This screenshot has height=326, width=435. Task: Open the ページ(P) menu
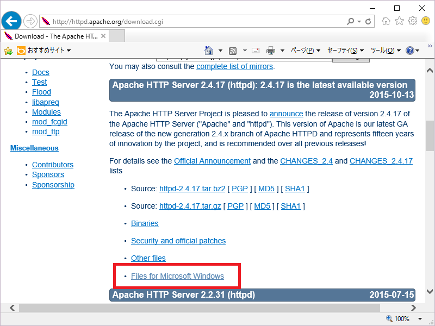306,51
